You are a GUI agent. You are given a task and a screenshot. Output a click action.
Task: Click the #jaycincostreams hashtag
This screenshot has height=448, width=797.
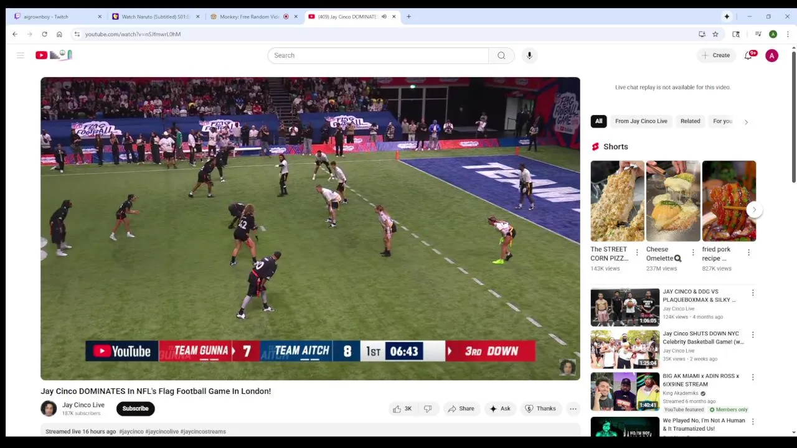203,431
